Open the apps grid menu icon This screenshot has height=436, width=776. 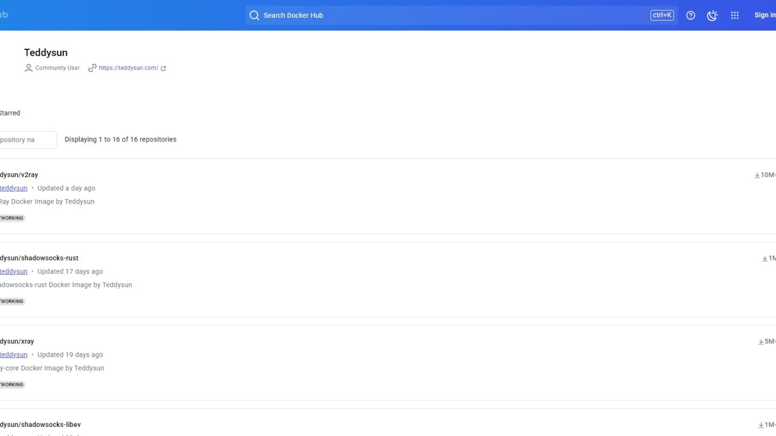pos(735,15)
